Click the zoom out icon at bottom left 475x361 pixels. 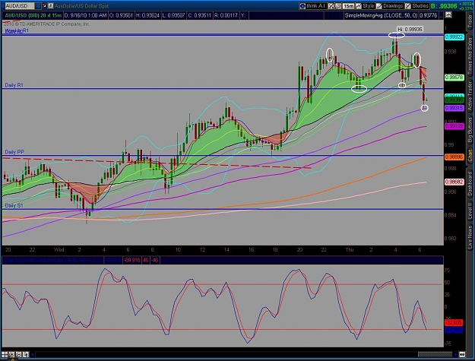19,354
